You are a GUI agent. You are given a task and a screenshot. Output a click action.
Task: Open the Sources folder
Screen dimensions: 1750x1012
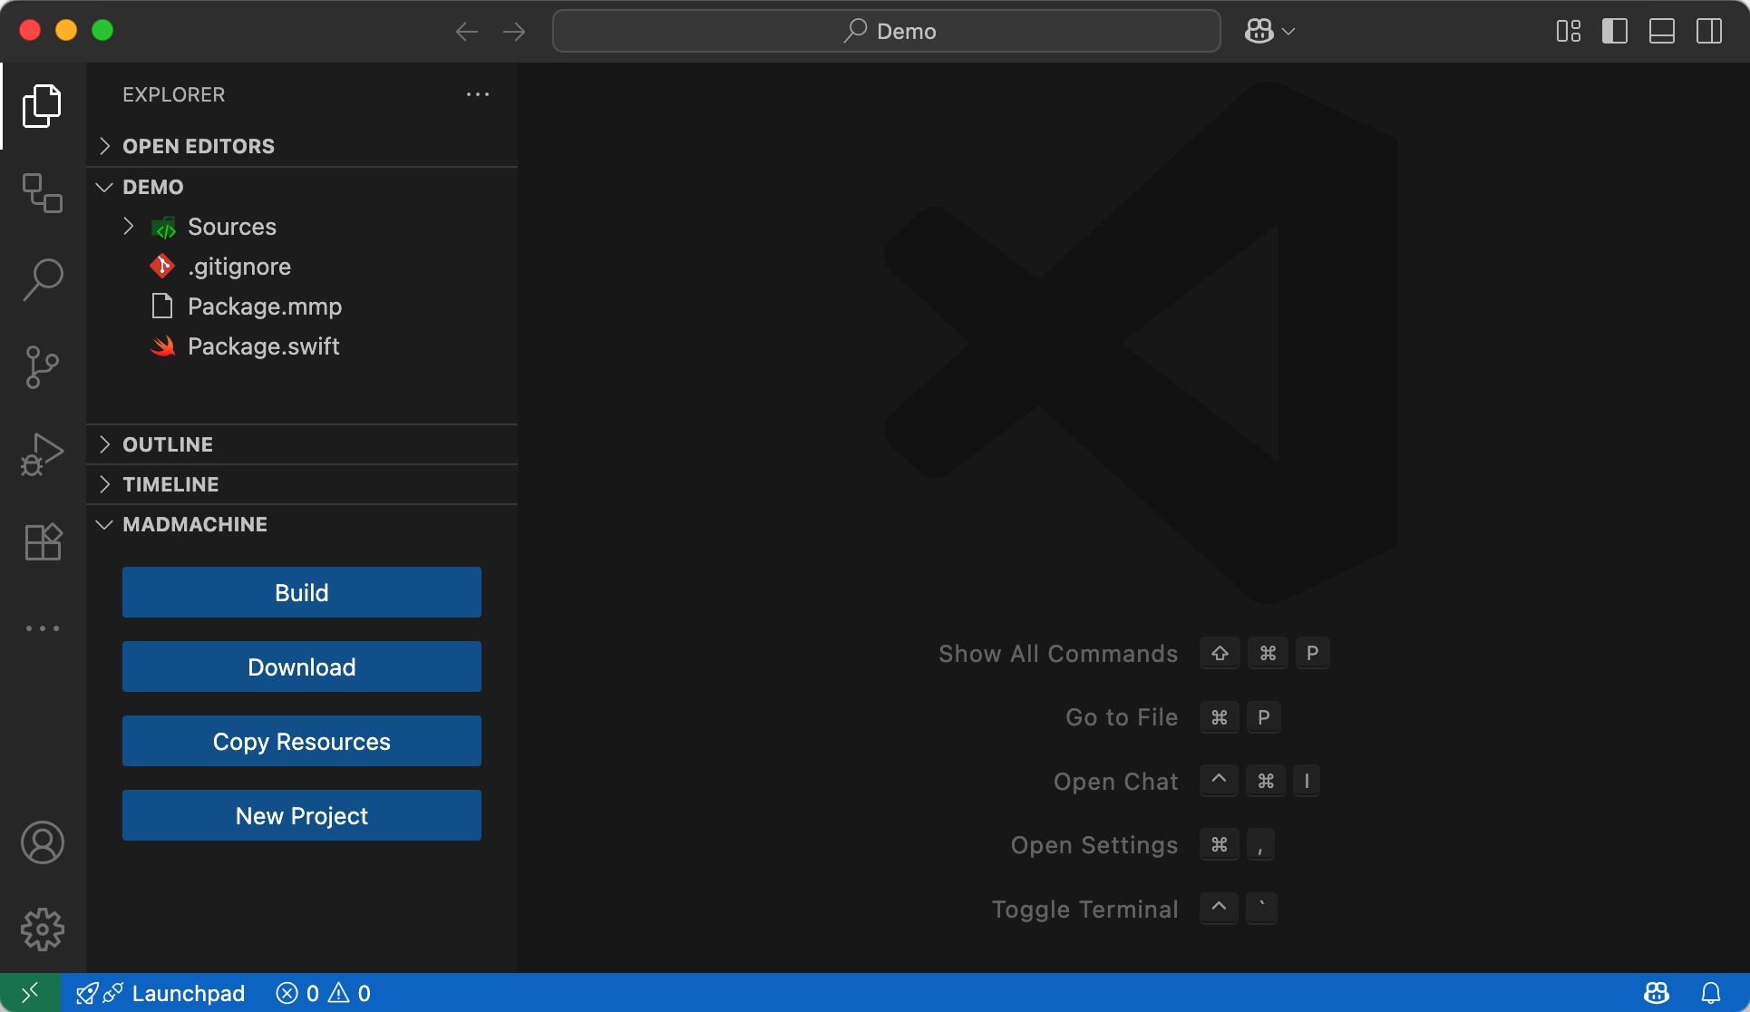[302, 226]
